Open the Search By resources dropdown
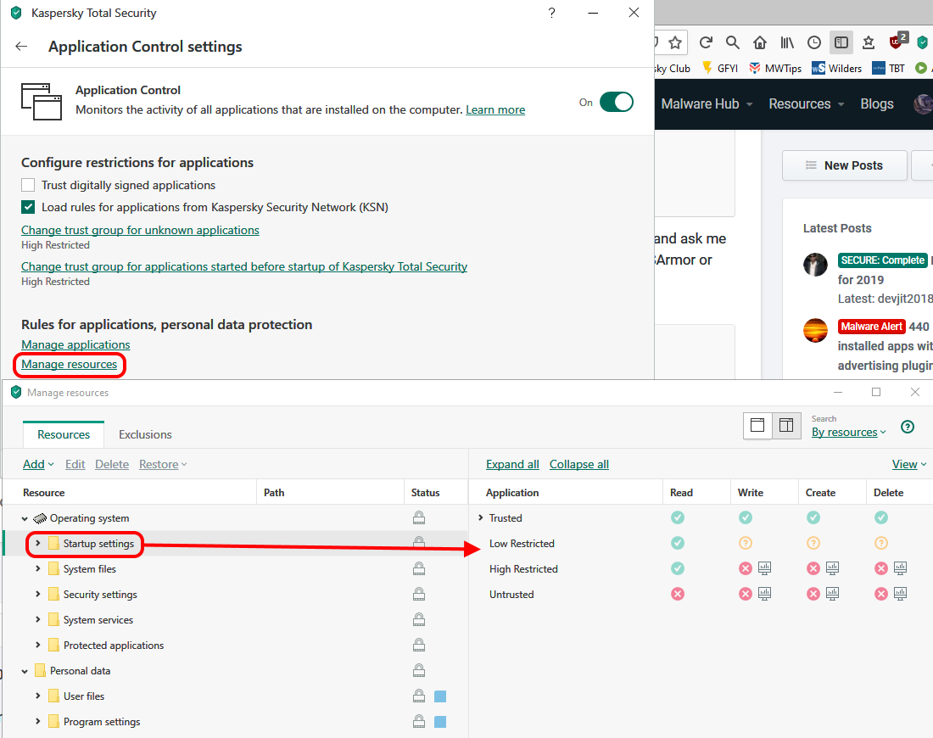 tap(849, 432)
